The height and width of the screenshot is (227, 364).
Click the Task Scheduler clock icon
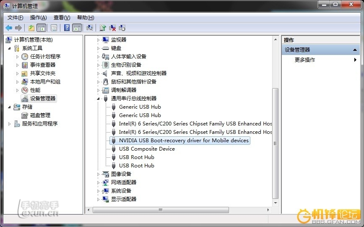tap(25, 57)
